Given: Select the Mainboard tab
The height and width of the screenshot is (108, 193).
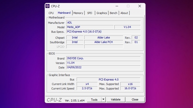Looking at the screenshot, I should coord(64,13).
